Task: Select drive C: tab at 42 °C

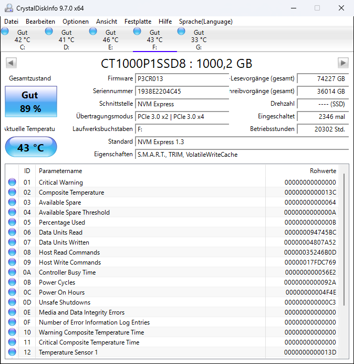Action: (22, 39)
